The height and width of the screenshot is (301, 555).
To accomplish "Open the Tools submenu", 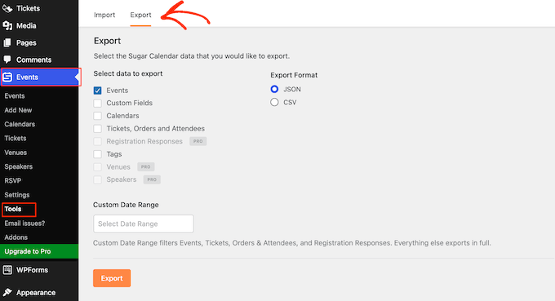I will tap(13, 209).
